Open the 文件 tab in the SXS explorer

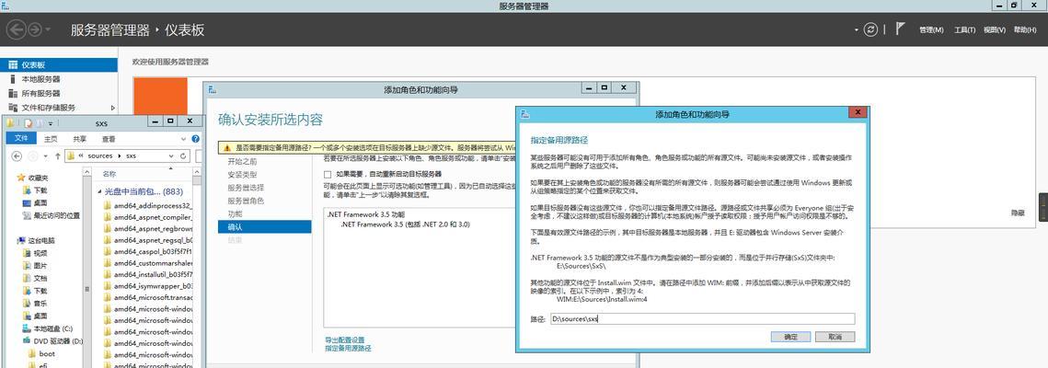(x=21, y=139)
